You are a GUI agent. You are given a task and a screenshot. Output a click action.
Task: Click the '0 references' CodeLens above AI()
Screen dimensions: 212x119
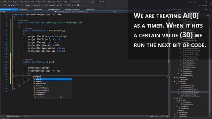(x=28, y=59)
